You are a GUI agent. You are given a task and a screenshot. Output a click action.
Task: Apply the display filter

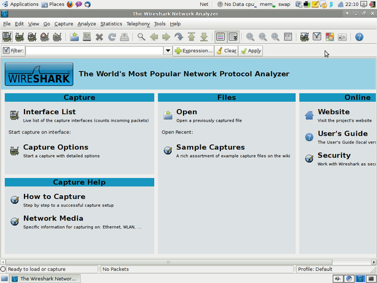[251, 51]
